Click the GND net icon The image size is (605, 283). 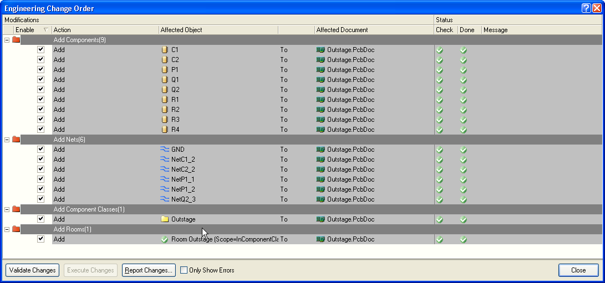point(164,150)
